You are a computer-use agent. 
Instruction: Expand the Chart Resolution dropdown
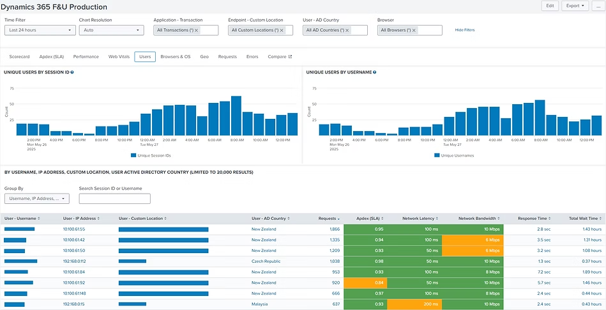pos(112,30)
